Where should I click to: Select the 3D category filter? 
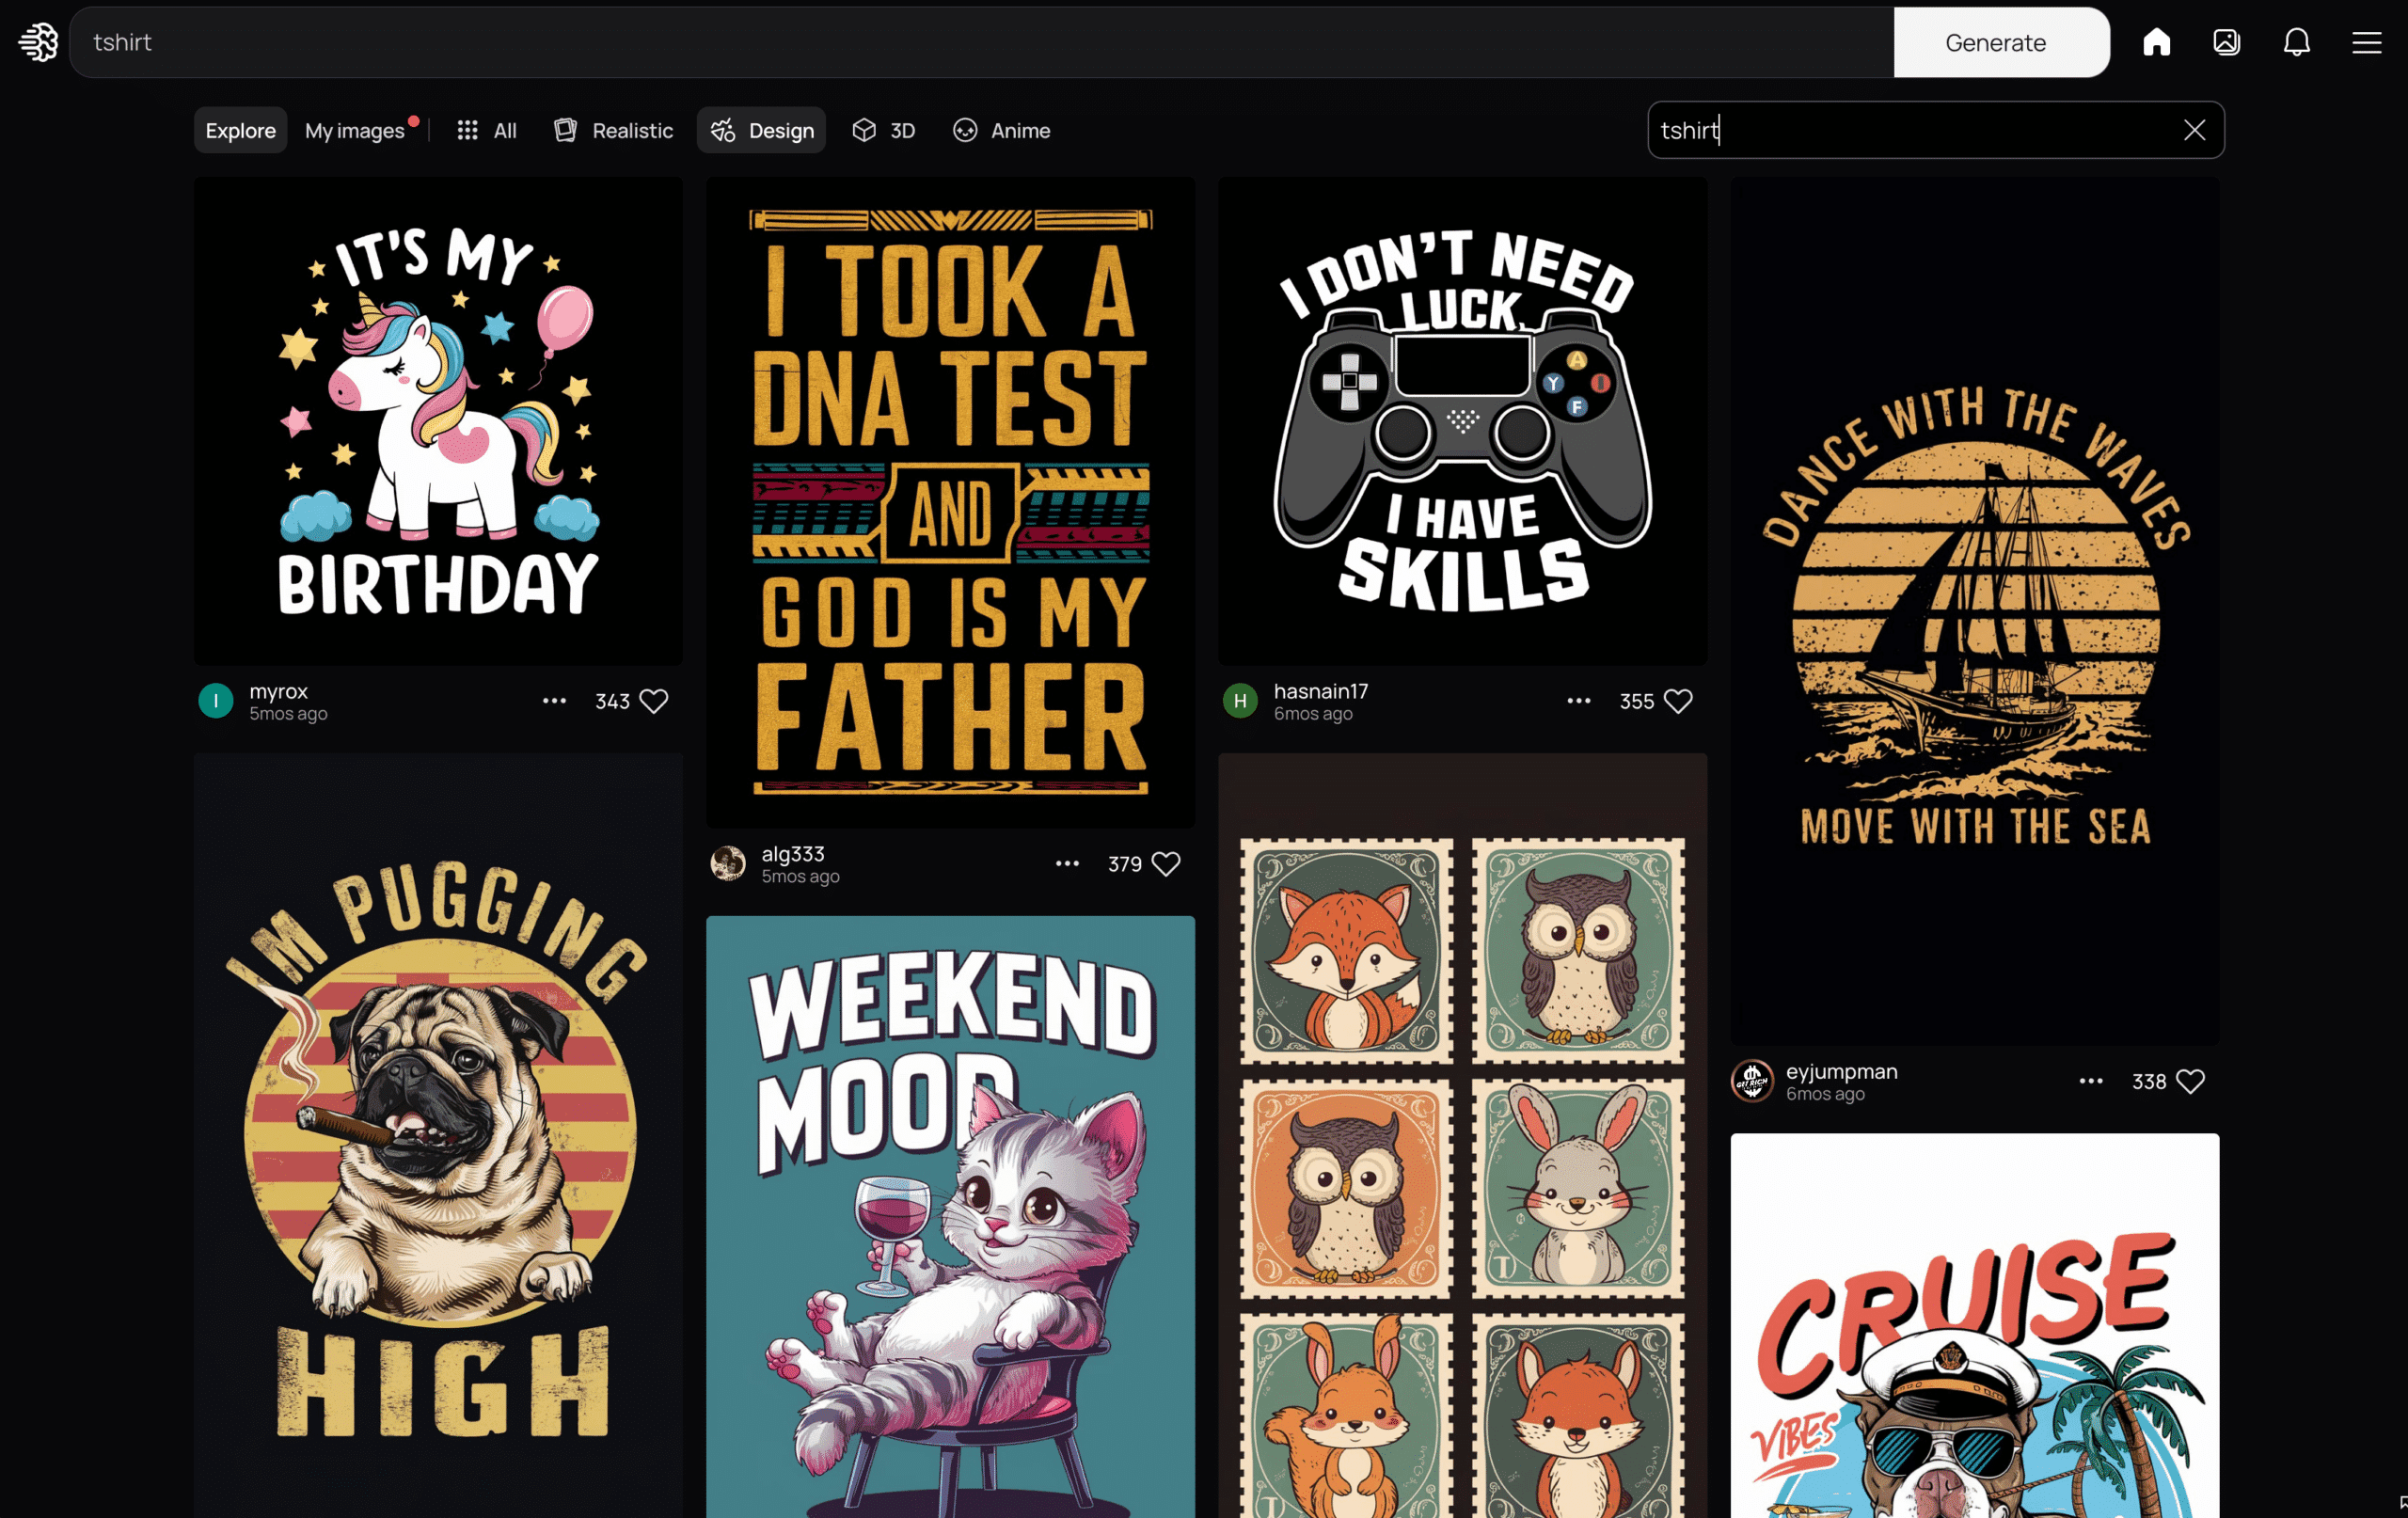click(883, 130)
